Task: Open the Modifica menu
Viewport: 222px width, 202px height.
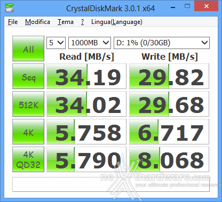Action: click(37, 22)
